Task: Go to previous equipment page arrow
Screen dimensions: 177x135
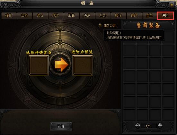Action: click(137, 125)
